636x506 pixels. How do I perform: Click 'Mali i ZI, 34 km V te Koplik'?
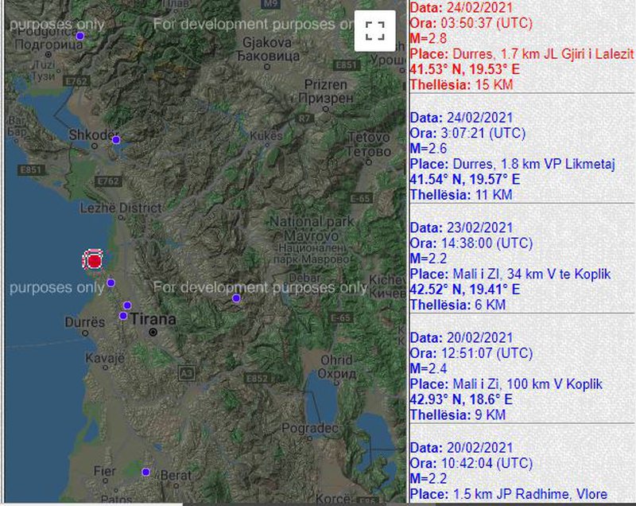point(532,274)
